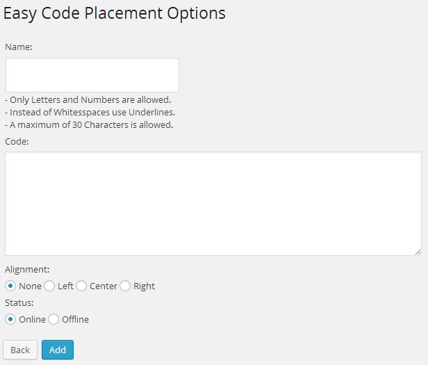Screen dimensions: 428x365
Task: Set alignment to Center
Action: tap(81, 286)
